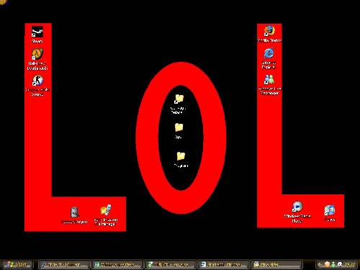Click the orange system tray icon
The image size is (360, 270).
coord(327,264)
